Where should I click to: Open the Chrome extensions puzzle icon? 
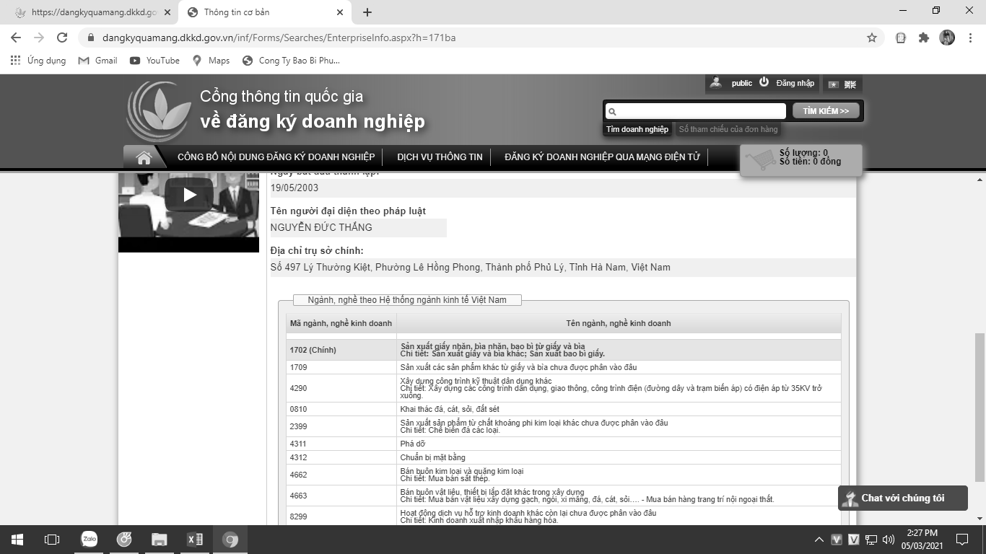coord(923,38)
